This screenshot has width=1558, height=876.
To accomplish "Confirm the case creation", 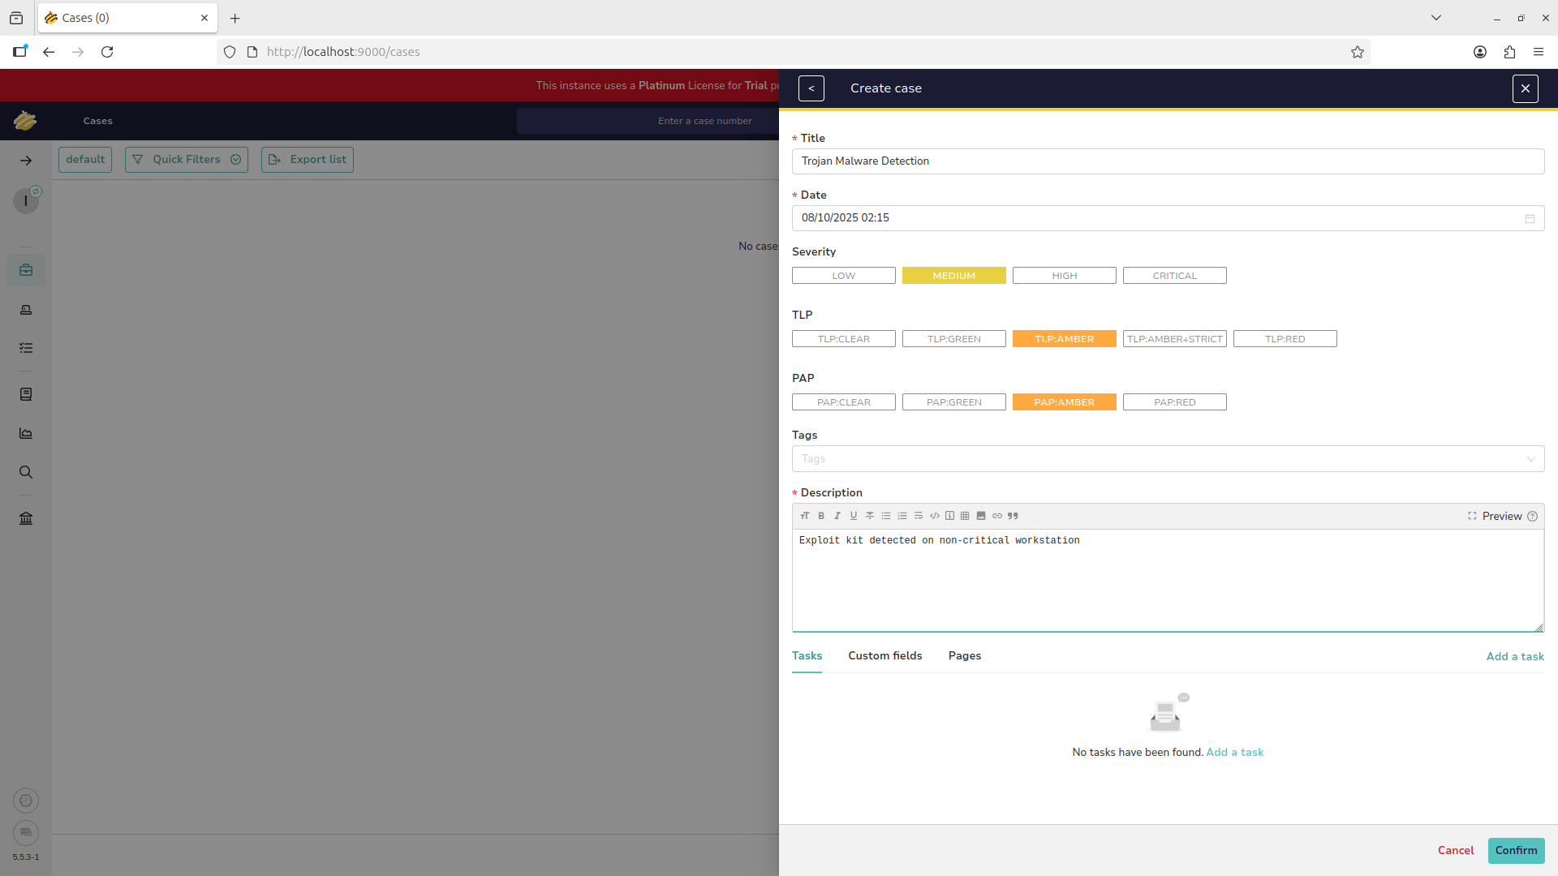I will 1515,850.
